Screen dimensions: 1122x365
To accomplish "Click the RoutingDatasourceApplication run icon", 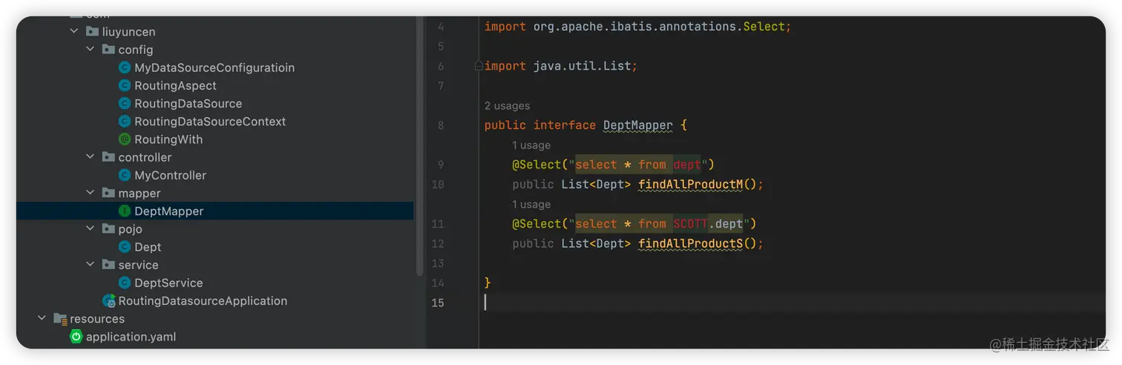I will [108, 300].
